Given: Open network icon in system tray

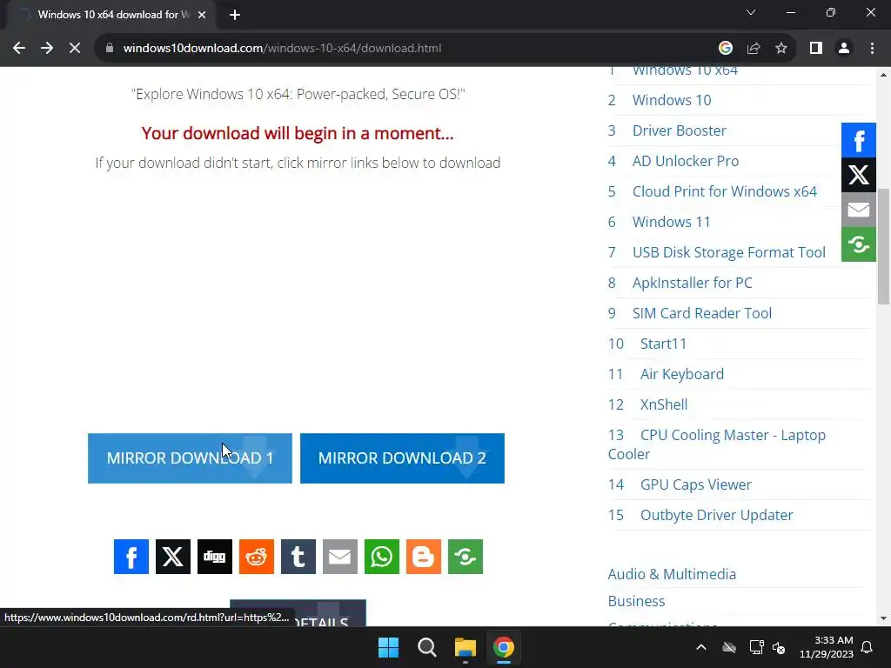Looking at the screenshot, I should pyautogui.click(x=756, y=647).
